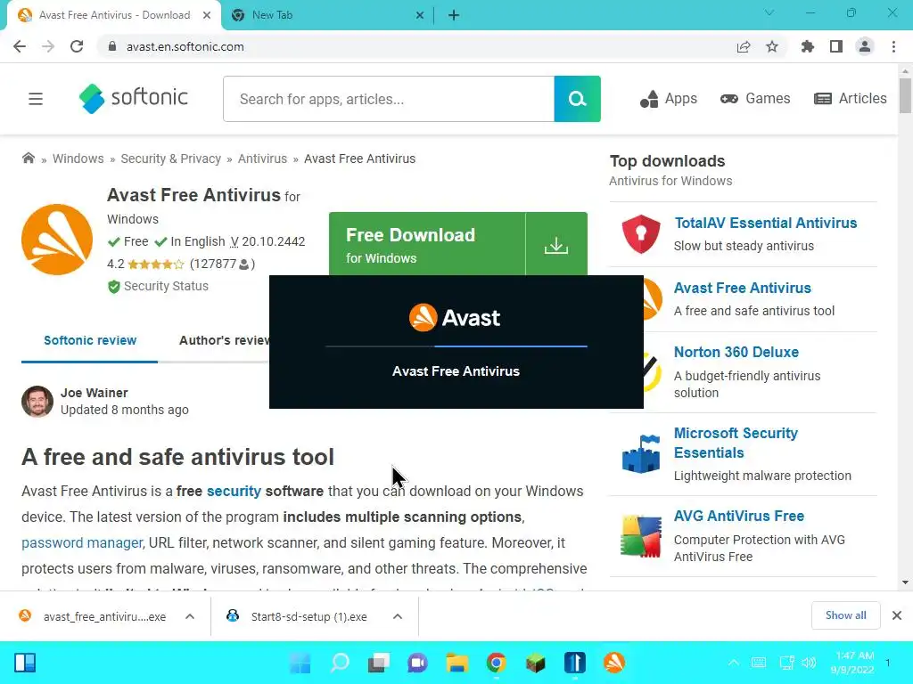Bookmark this page with the star icon

[772, 46]
